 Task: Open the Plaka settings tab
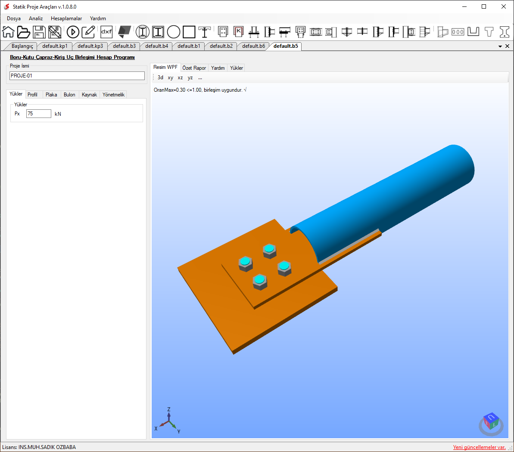click(51, 95)
